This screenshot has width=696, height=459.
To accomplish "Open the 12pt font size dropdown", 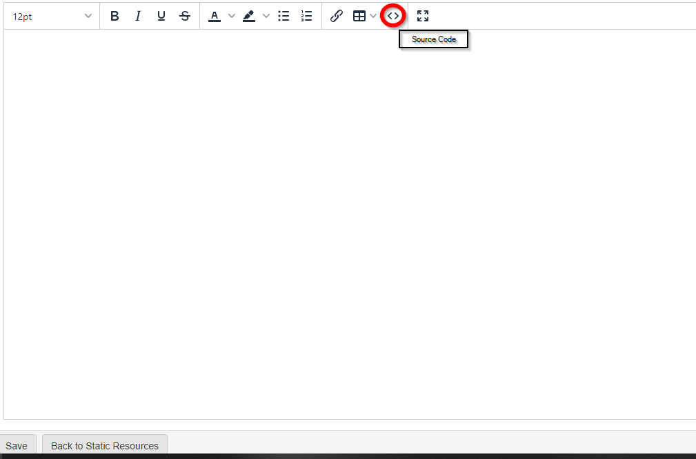I will pyautogui.click(x=52, y=16).
